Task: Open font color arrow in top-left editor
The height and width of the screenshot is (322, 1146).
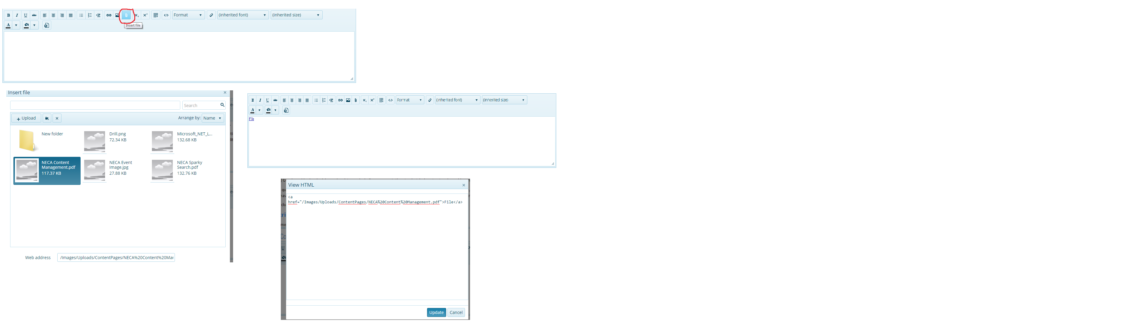Action: (16, 25)
